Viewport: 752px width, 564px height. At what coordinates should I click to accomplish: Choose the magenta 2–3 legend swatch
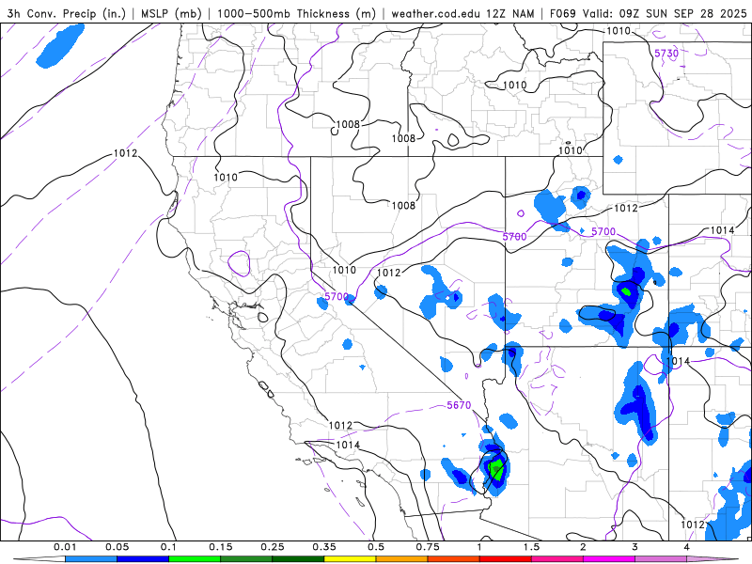pyautogui.click(x=608, y=559)
